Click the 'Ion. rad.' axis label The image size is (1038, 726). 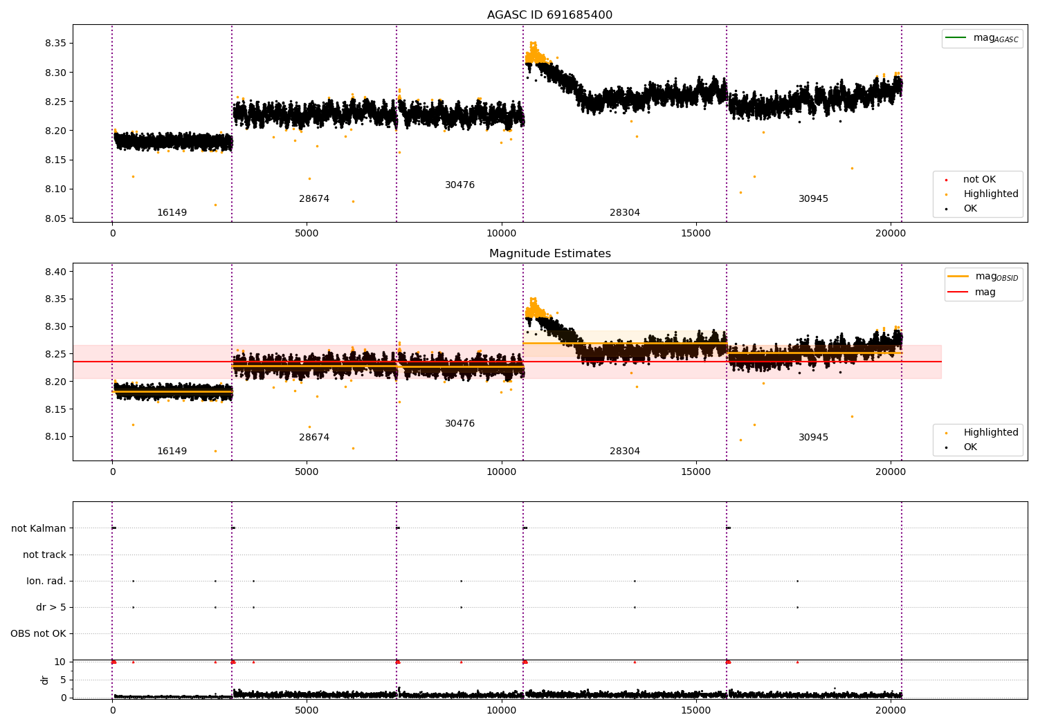[46, 581]
